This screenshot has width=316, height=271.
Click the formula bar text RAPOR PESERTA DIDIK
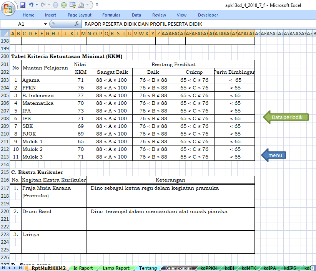pos(143,24)
